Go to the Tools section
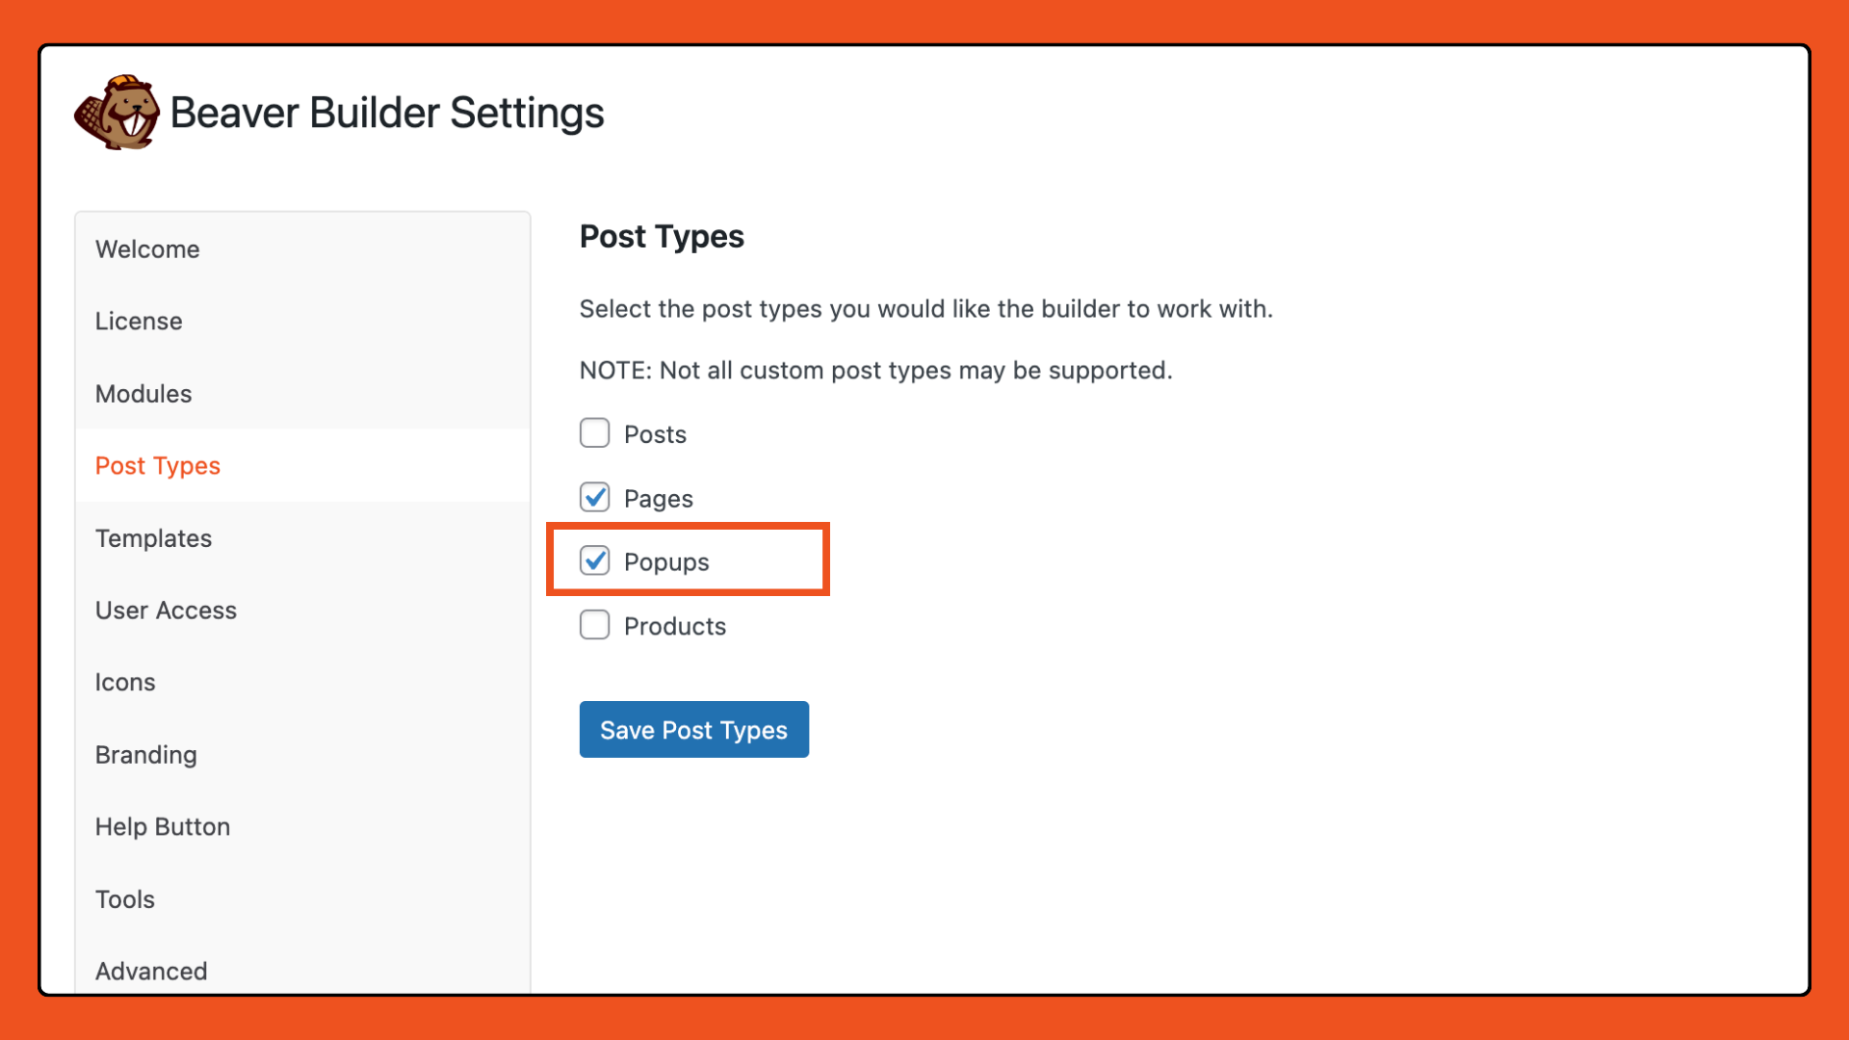The width and height of the screenshot is (1849, 1040). tap(125, 899)
